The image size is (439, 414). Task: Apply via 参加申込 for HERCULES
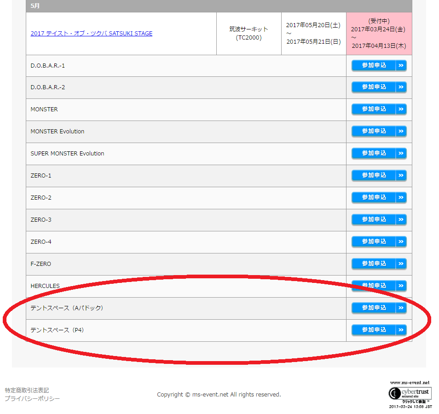click(379, 286)
